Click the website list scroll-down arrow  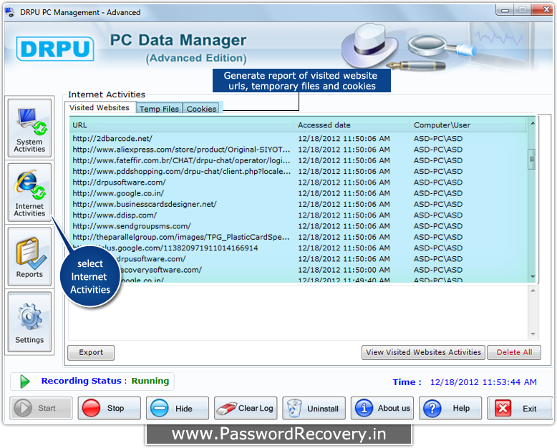pyautogui.click(x=533, y=276)
